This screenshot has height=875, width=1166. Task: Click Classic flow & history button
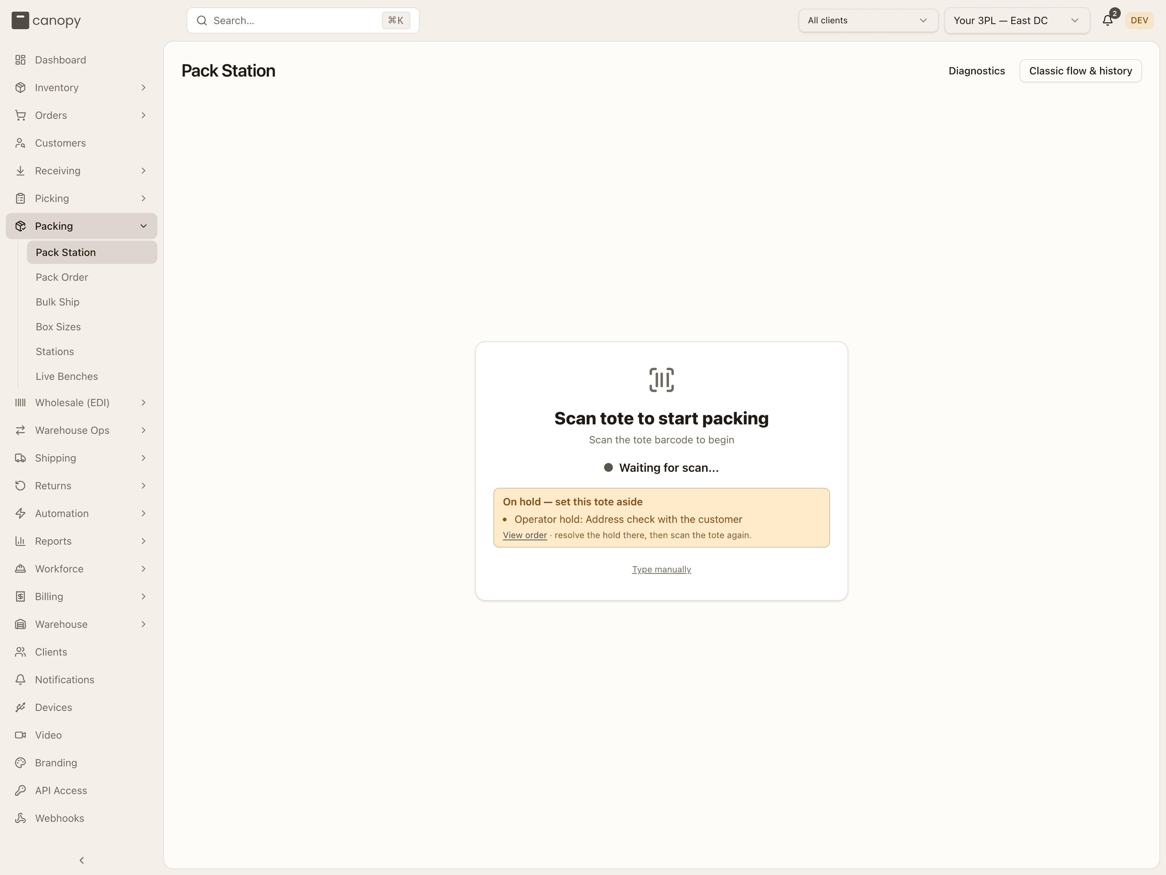pos(1080,71)
